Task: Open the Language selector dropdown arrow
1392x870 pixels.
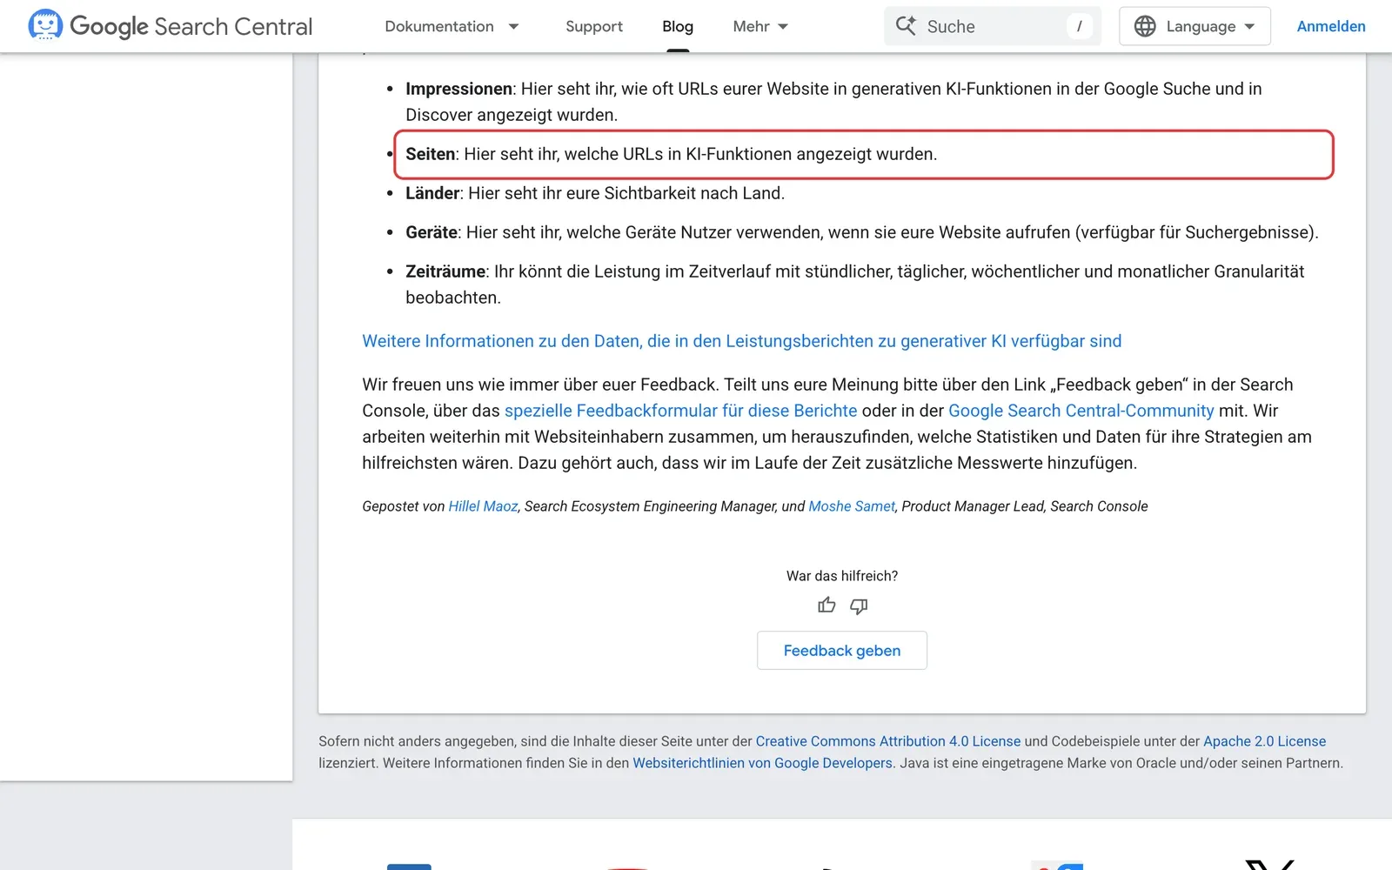Action: tap(1250, 27)
